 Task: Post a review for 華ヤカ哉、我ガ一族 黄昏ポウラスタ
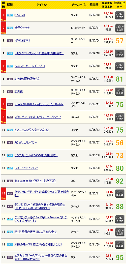point(120,194)
